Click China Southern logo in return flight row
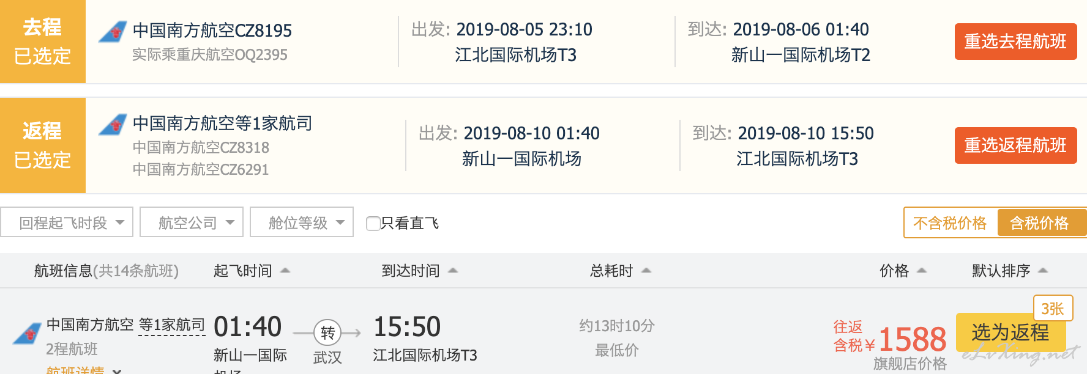The image size is (1087, 374). click(113, 125)
